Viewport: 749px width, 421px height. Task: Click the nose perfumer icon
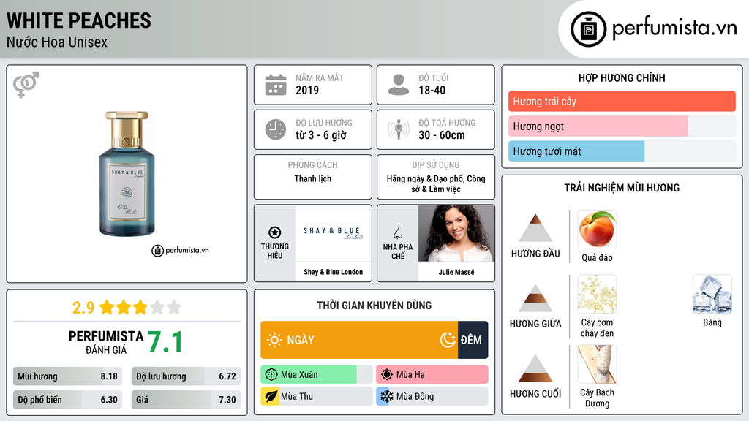tap(397, 232)
